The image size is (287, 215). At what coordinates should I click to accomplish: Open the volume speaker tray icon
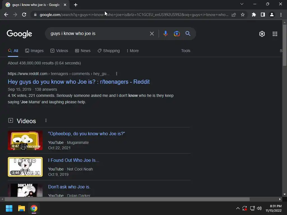[259, 208]
